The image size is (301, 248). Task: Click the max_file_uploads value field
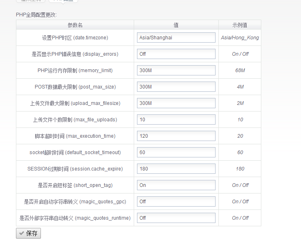click(x=176, y=120)
